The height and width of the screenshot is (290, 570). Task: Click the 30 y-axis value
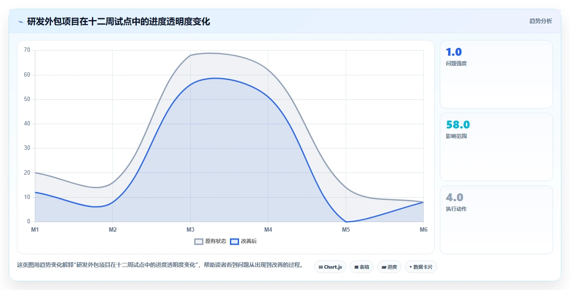(27, 148)
